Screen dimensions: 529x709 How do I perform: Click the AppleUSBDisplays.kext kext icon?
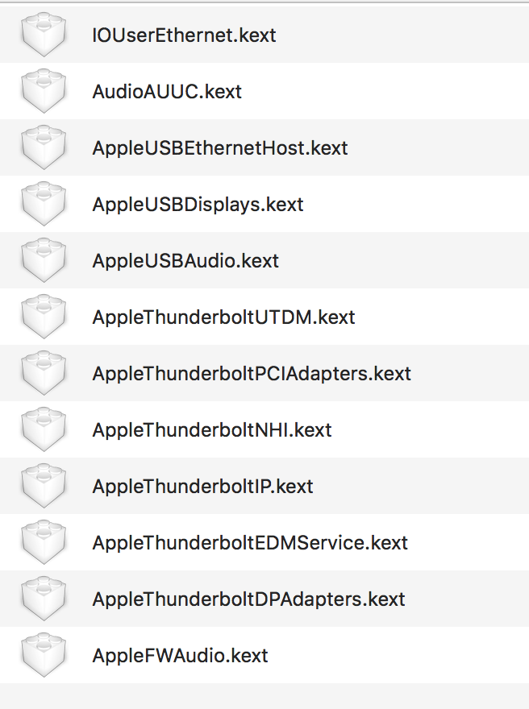point(44,204)
